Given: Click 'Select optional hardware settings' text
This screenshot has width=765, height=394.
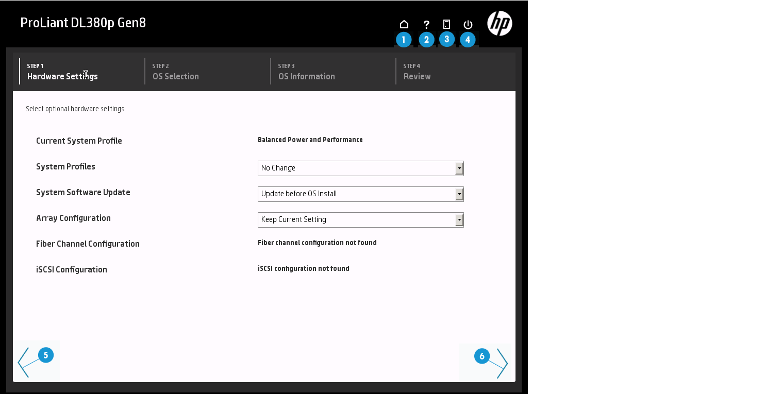Looking at the screenshot, I should [x=75, y=109].
